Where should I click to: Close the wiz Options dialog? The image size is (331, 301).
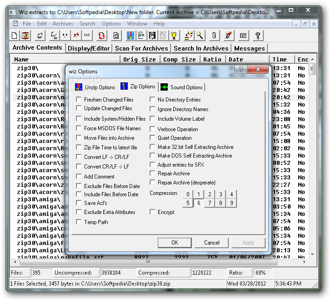point(258,69)
